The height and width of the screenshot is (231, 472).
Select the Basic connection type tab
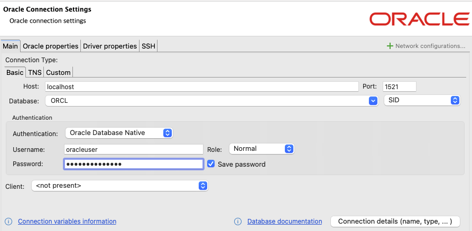[15, 72]
